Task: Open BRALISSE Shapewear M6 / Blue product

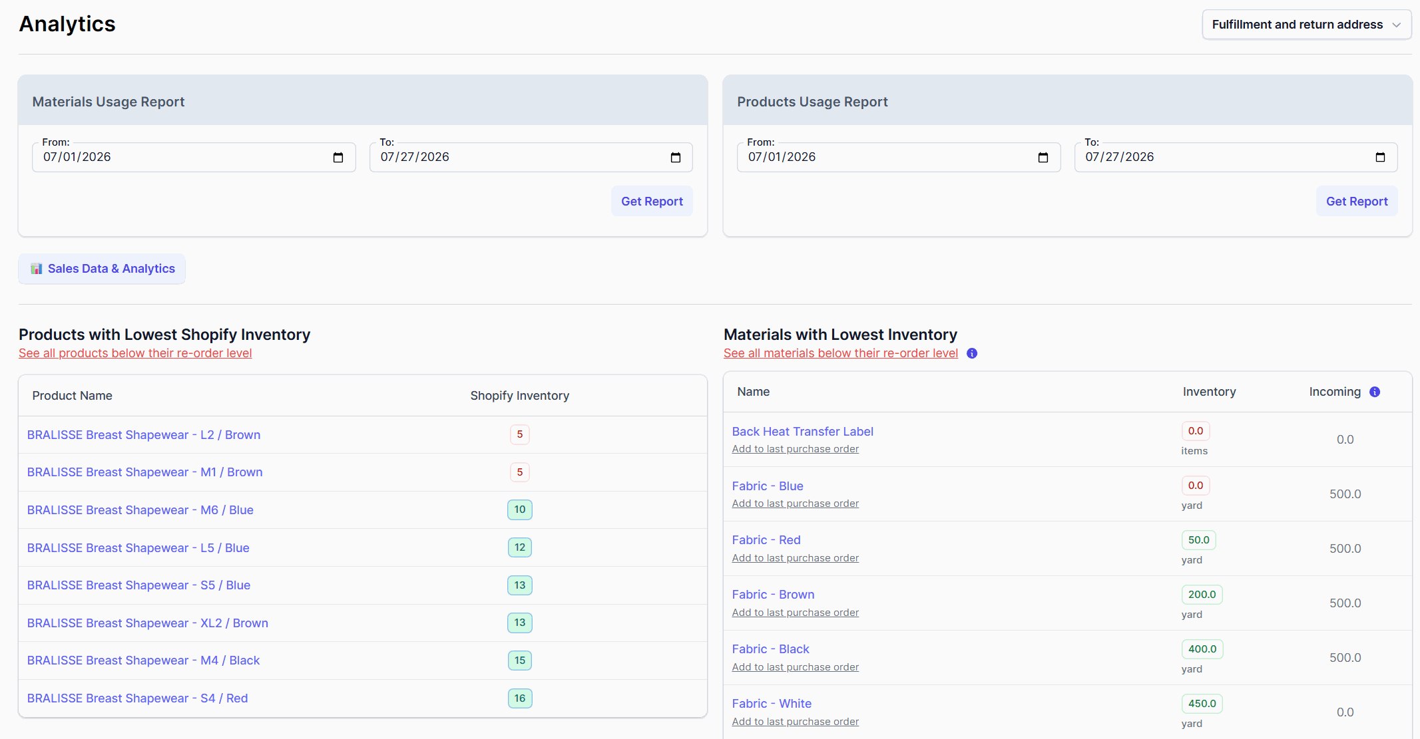Action: (140, 510)
